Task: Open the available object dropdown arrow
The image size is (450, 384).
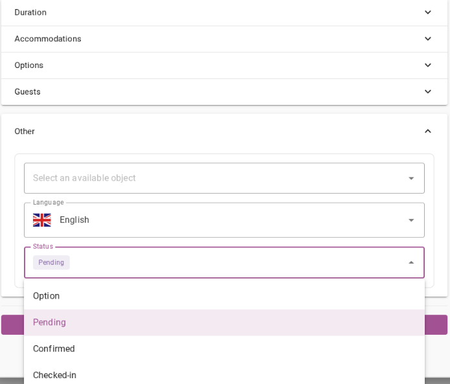Action: click(411, 178)
